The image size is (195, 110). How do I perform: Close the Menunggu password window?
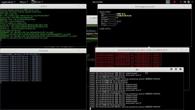point(189,6)
